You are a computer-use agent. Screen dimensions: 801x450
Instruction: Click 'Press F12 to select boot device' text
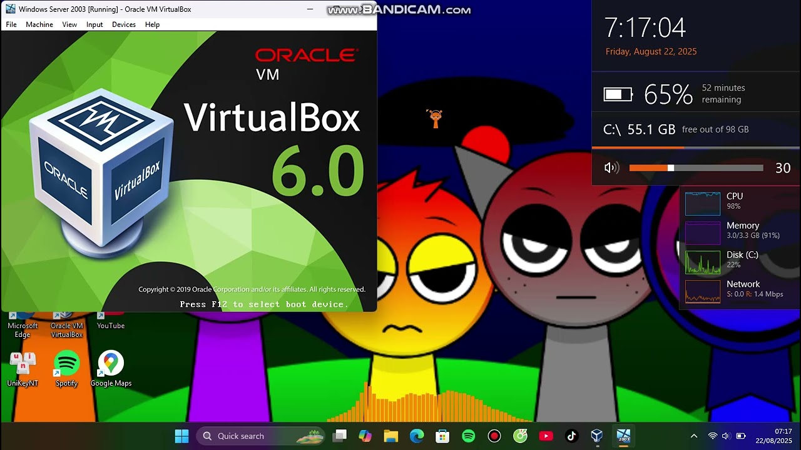(263, 304)
